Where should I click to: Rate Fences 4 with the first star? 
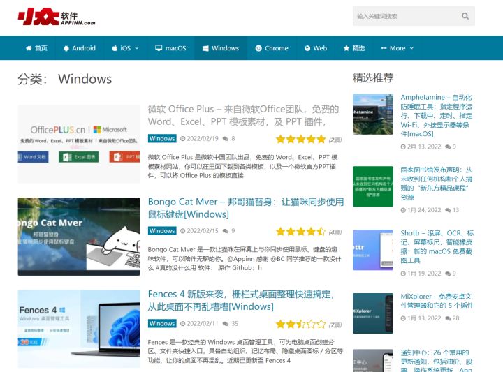point(280,324)
